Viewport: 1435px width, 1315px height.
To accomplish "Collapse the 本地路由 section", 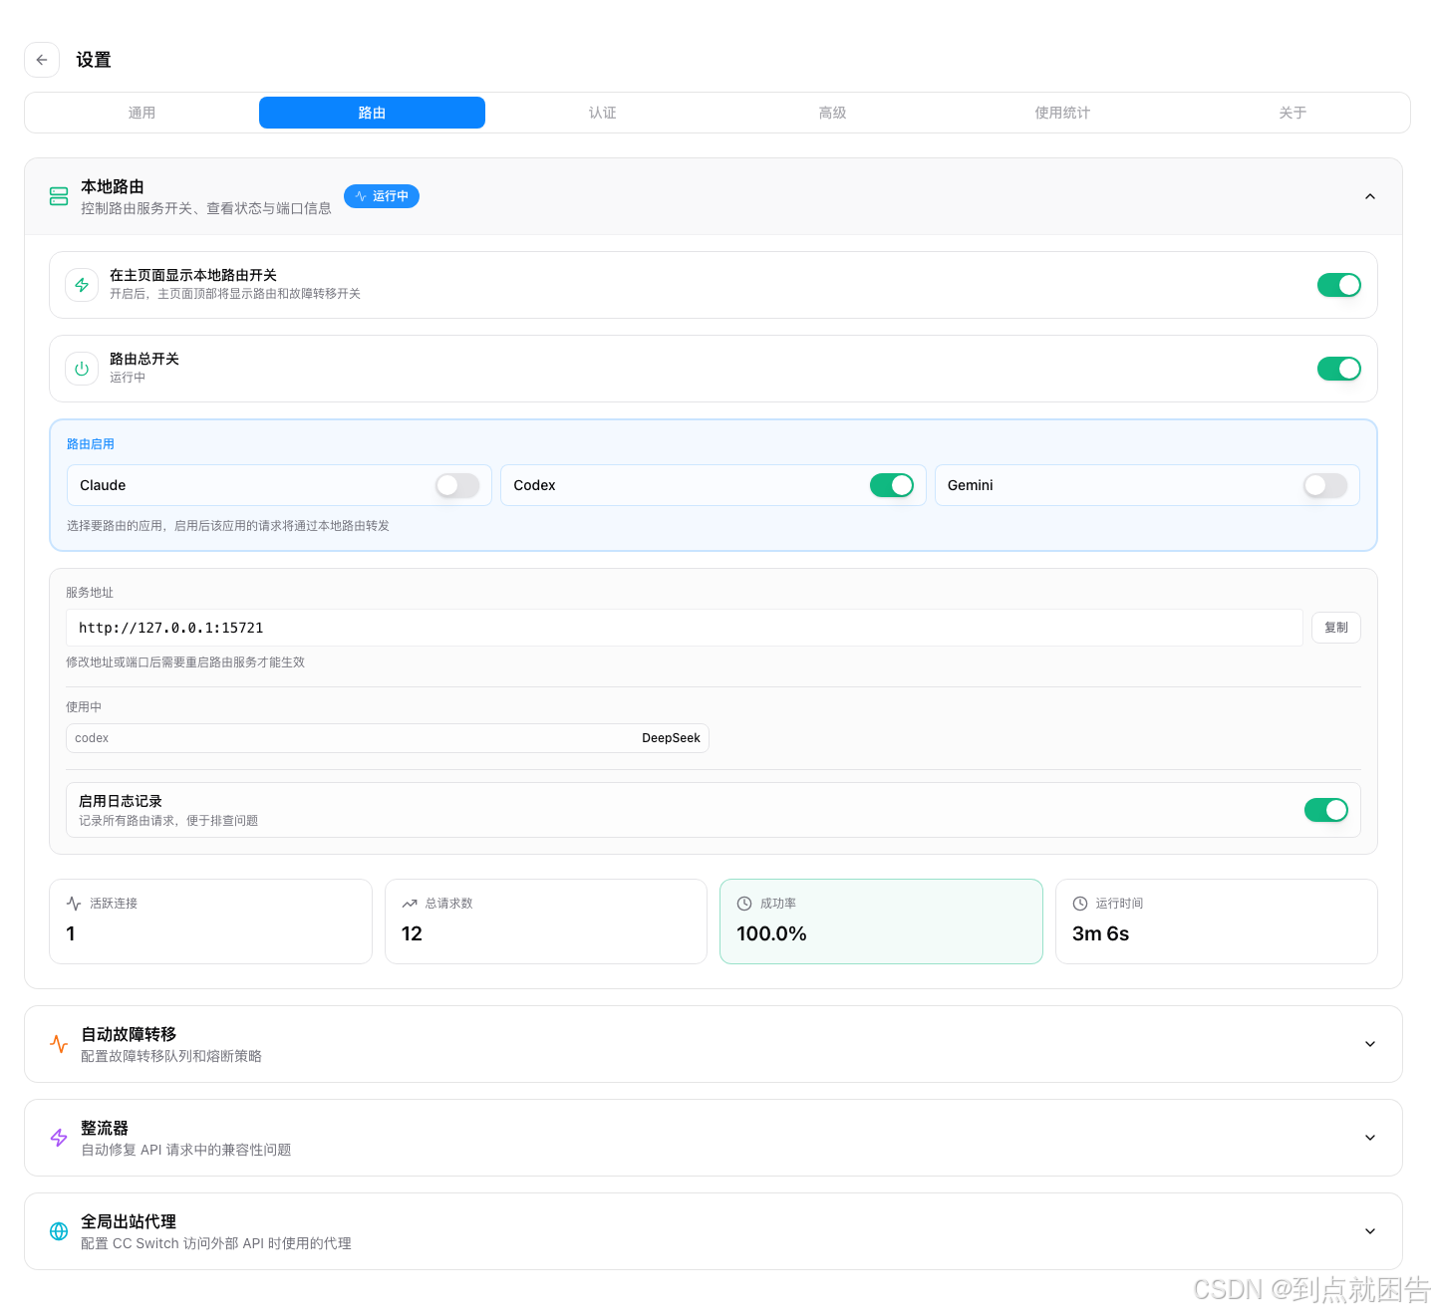I will [x=1370, y=196].
